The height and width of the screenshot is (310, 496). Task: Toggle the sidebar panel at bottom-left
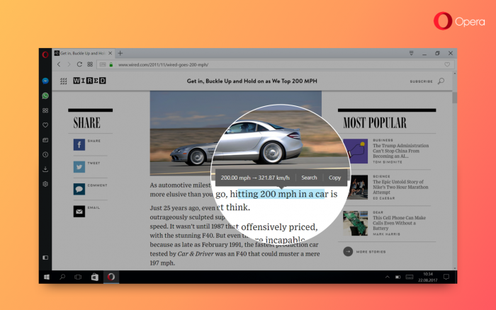45,258
